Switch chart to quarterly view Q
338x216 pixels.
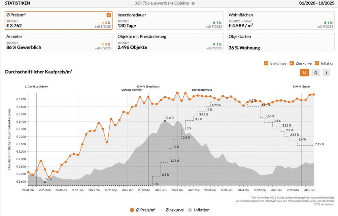[316, 73]
